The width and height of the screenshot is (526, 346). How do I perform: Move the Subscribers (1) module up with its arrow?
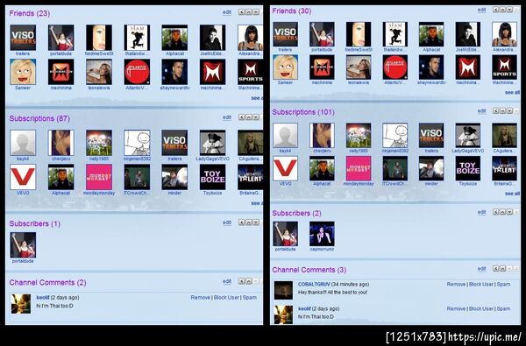pyautogui.click(x=249, y=222)
